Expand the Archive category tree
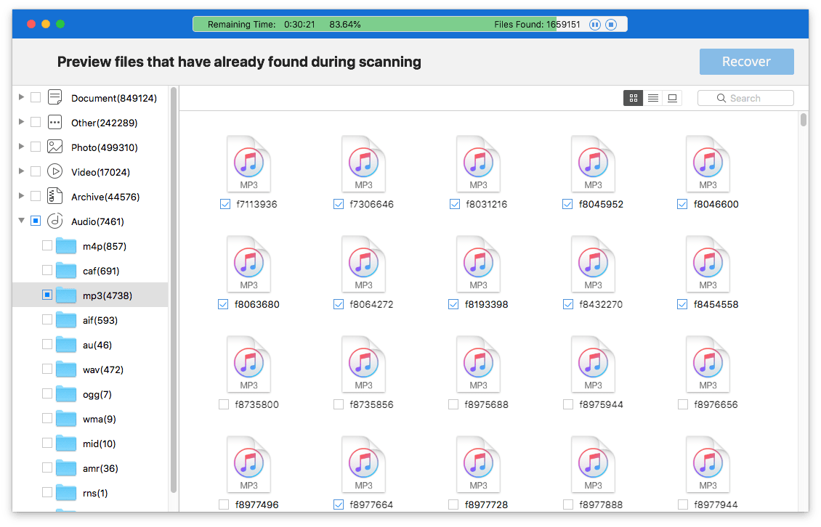821x527 pixels. click(x=22, y=195)
